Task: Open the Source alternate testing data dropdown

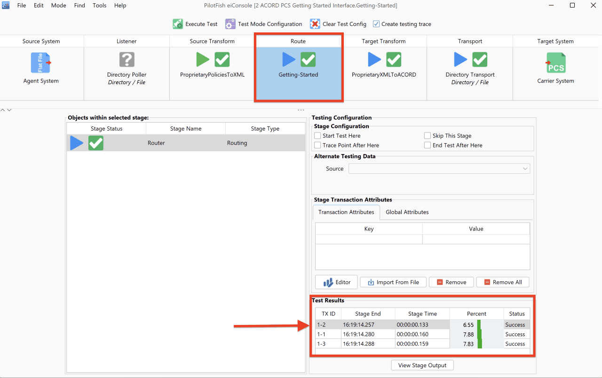Action: tap(439, 169)
